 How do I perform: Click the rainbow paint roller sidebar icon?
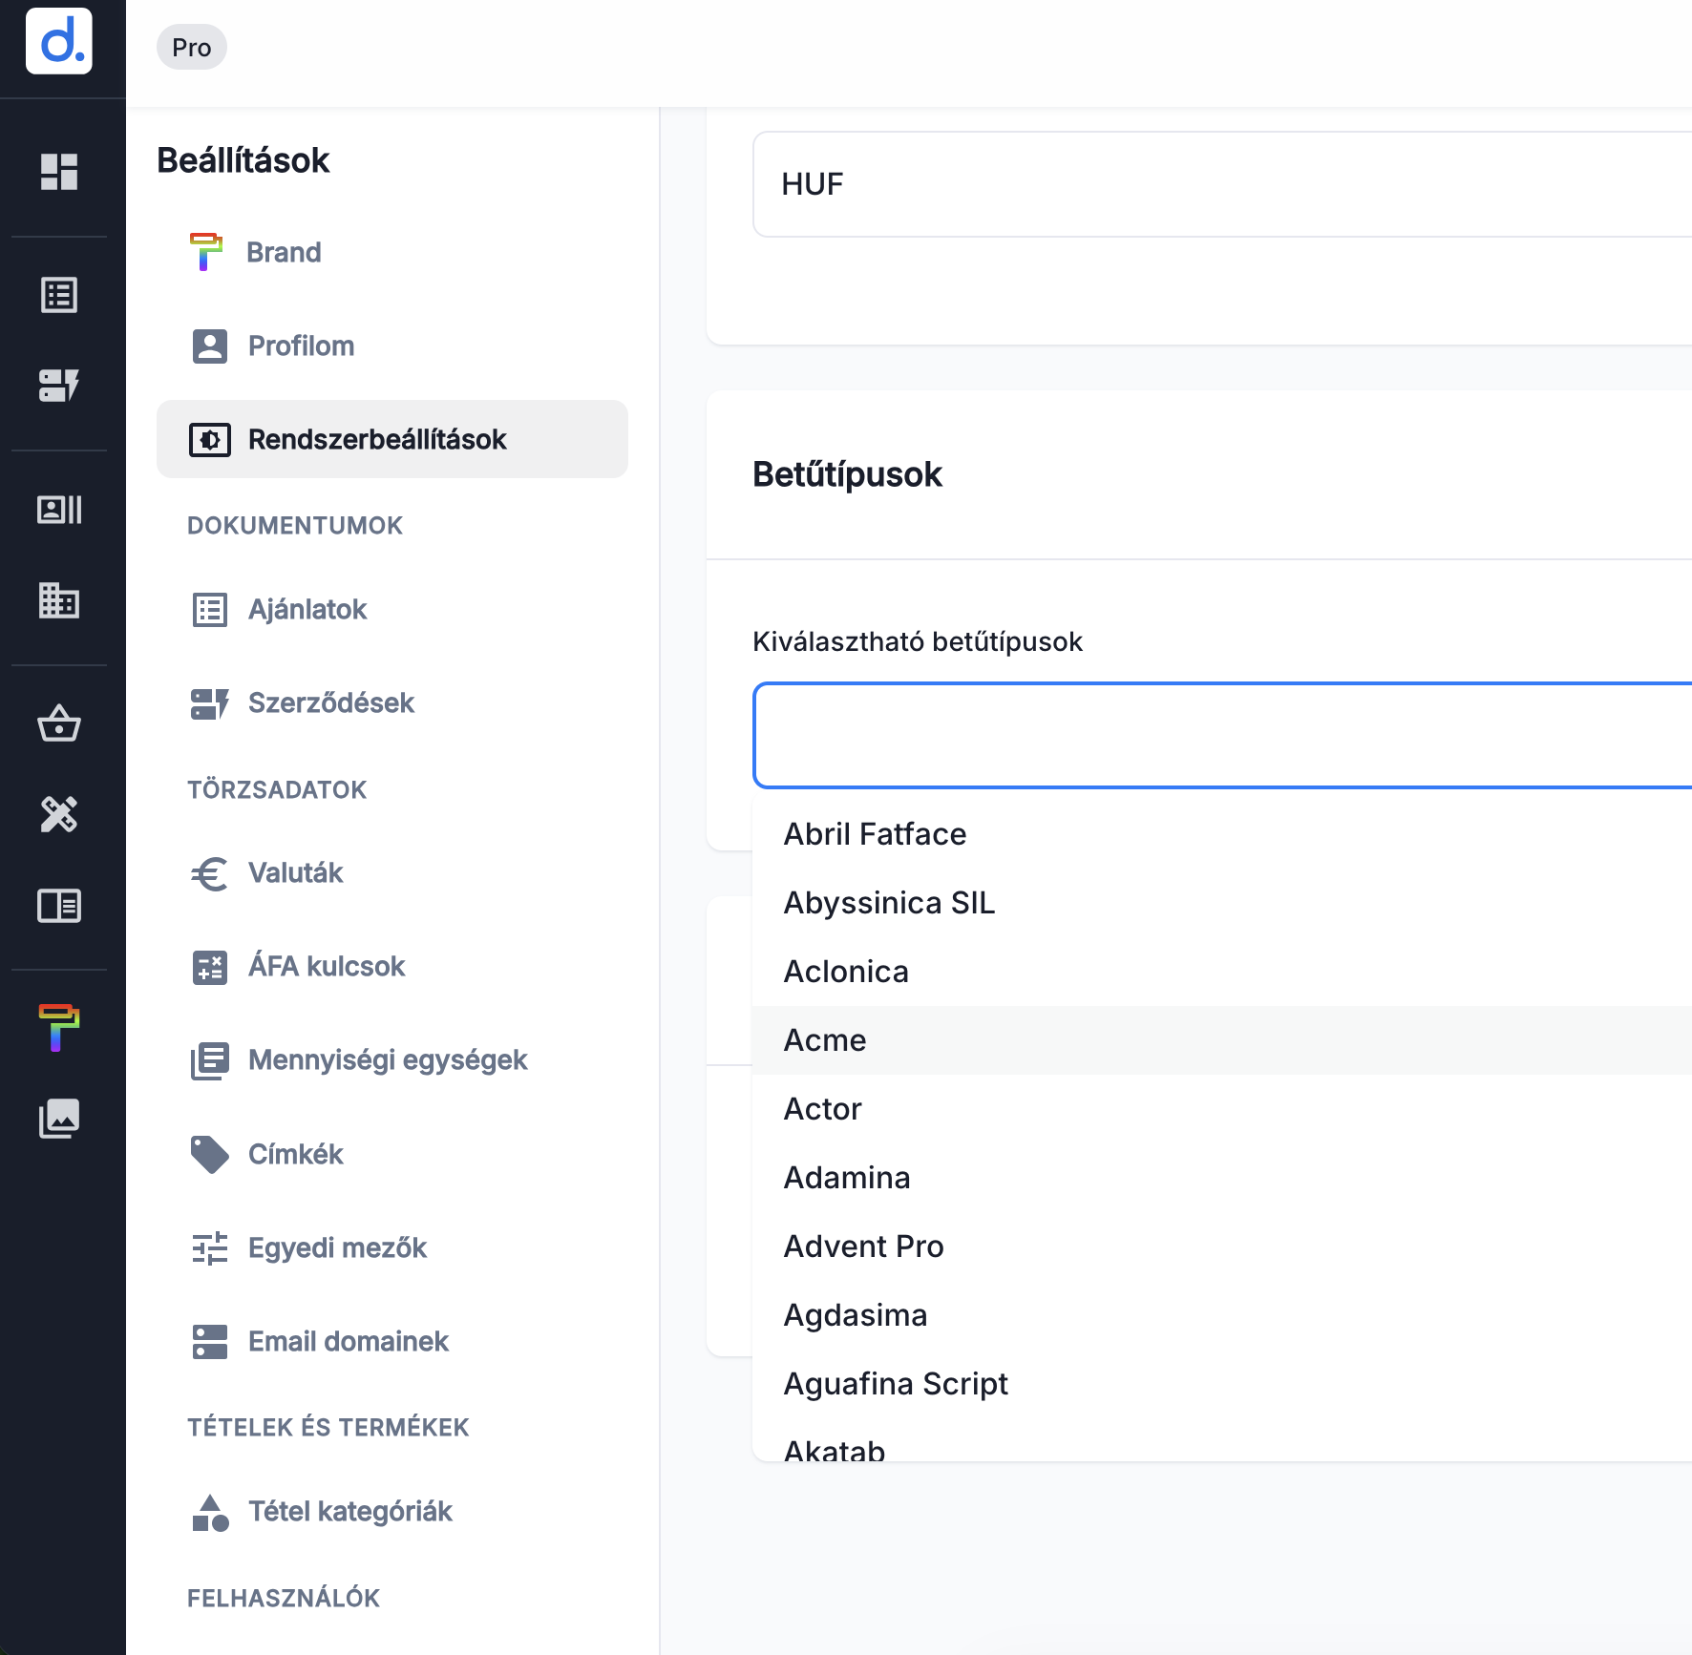59,1027
